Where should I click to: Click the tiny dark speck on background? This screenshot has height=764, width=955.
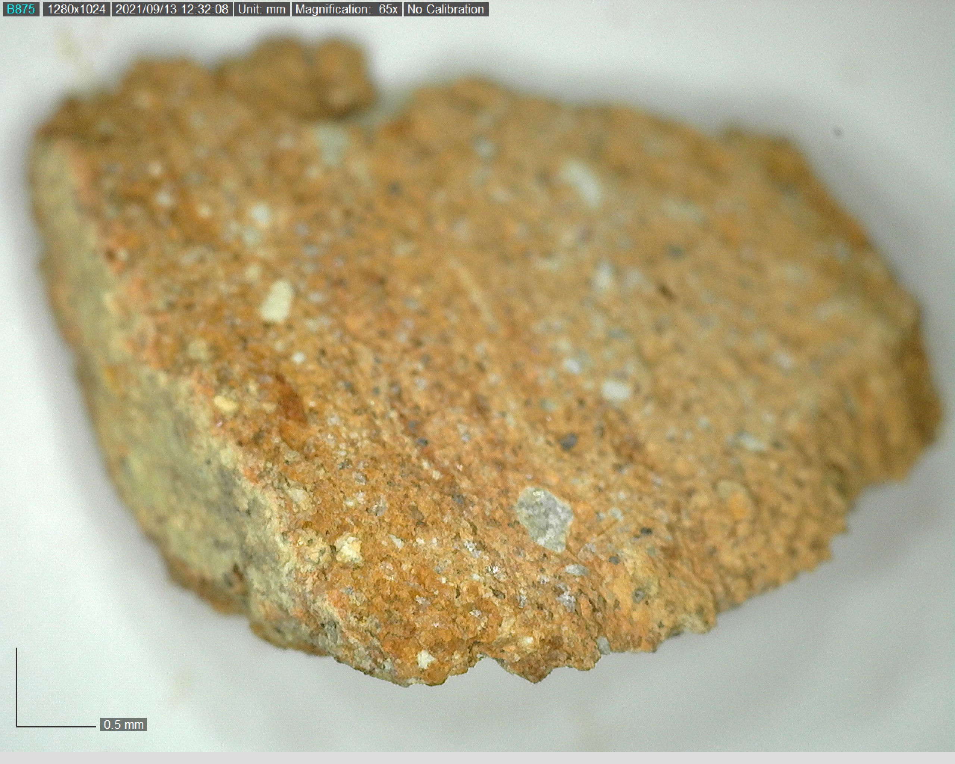click(837, 132)
